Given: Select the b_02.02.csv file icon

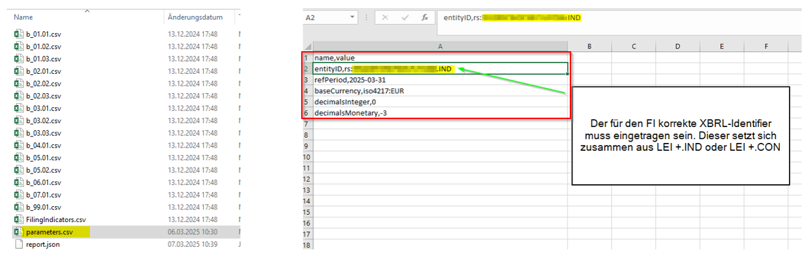Looking at the screenshot, I should (19, 84).
